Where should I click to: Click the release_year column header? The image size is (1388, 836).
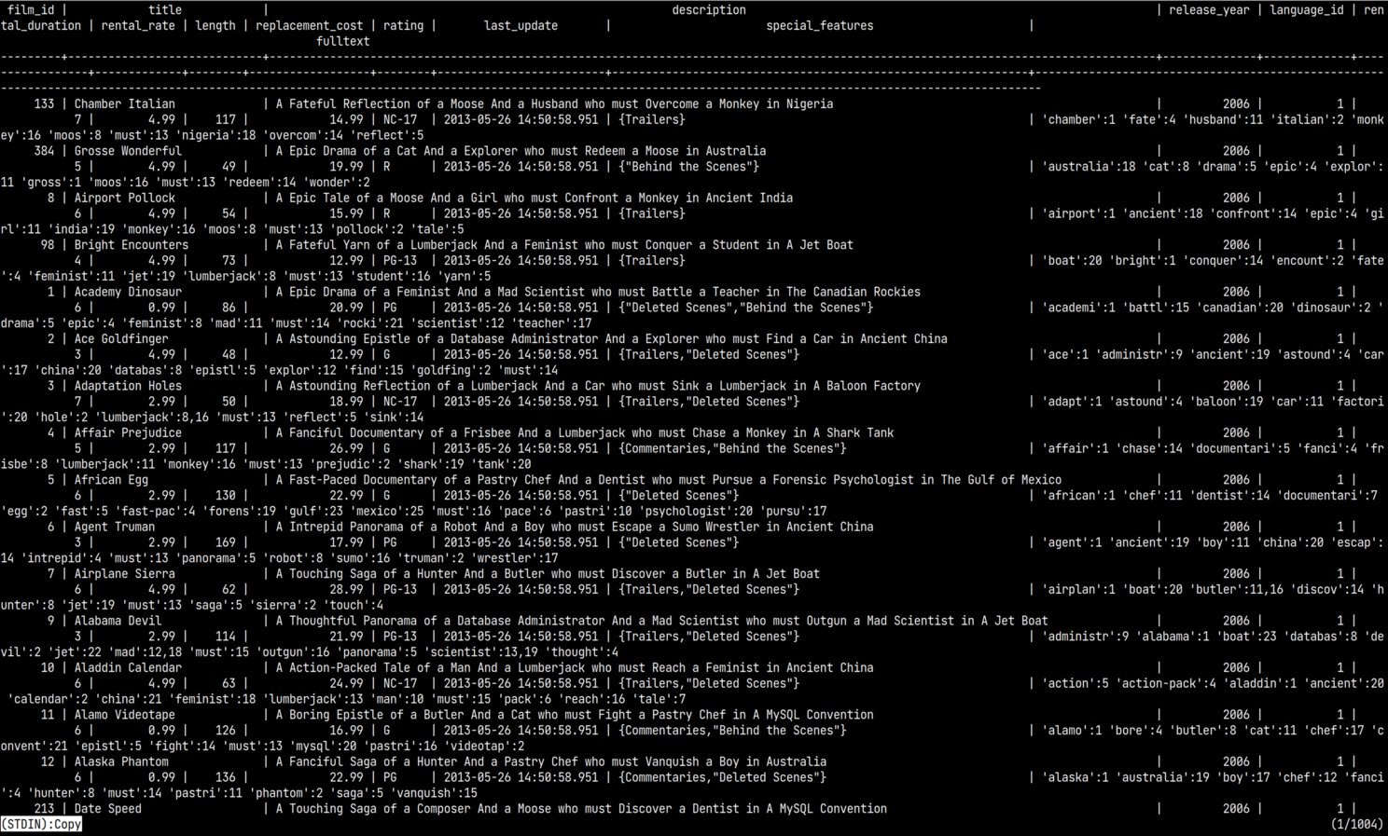pyautogui.click(x=1209, y=10)
